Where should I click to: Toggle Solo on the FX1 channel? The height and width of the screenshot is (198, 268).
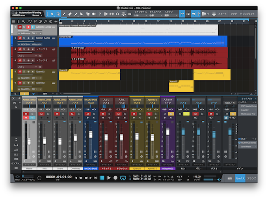(x=186, y=114)
